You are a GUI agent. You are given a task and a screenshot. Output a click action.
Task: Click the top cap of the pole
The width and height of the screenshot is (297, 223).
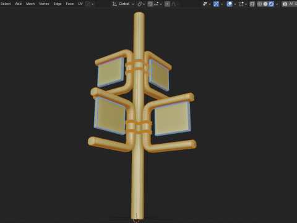139,14
